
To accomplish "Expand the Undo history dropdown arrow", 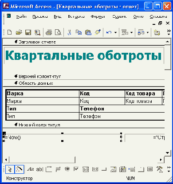I will (115, 32).
